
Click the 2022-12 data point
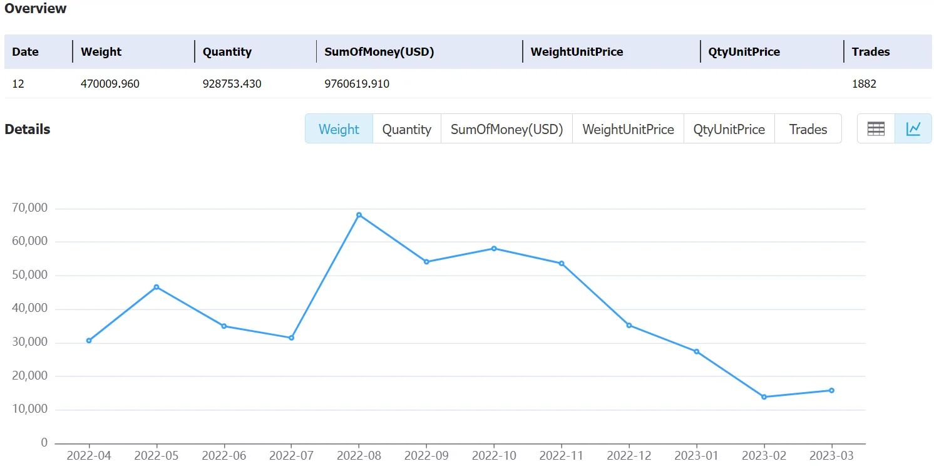(629, 325)
